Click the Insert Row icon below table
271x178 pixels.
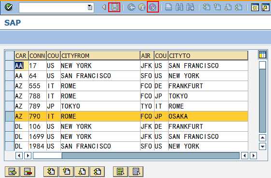(x=12, y=172)
